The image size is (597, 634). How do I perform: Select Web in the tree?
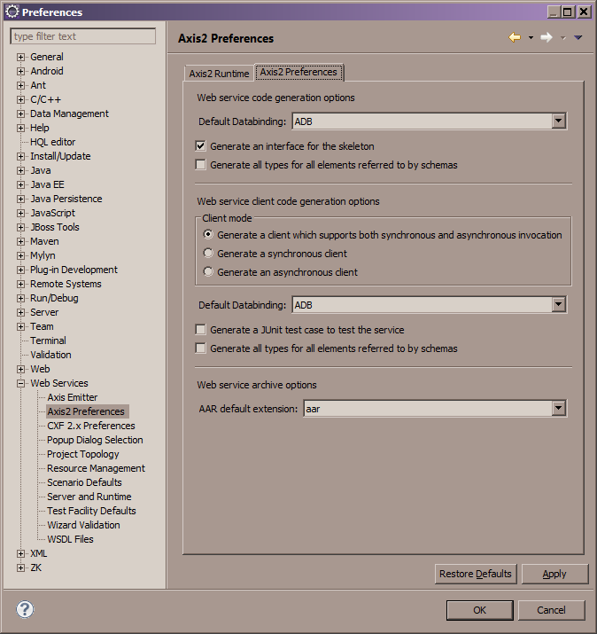click(x=40, y=369)
